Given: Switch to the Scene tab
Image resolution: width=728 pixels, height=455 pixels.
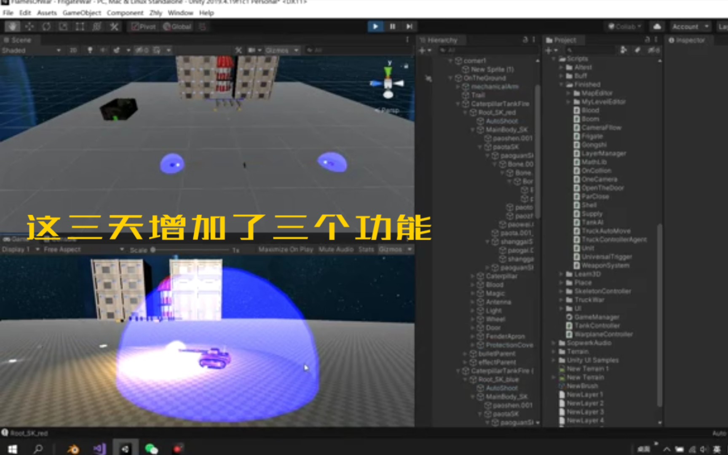Looking at the screenshot, I should coord(19,40).
